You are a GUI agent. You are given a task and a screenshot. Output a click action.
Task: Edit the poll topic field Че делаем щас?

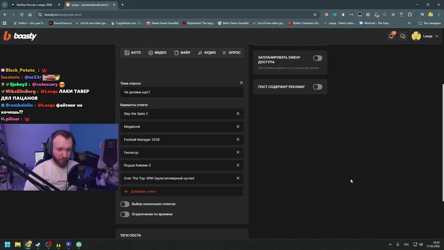click(182, 92)
